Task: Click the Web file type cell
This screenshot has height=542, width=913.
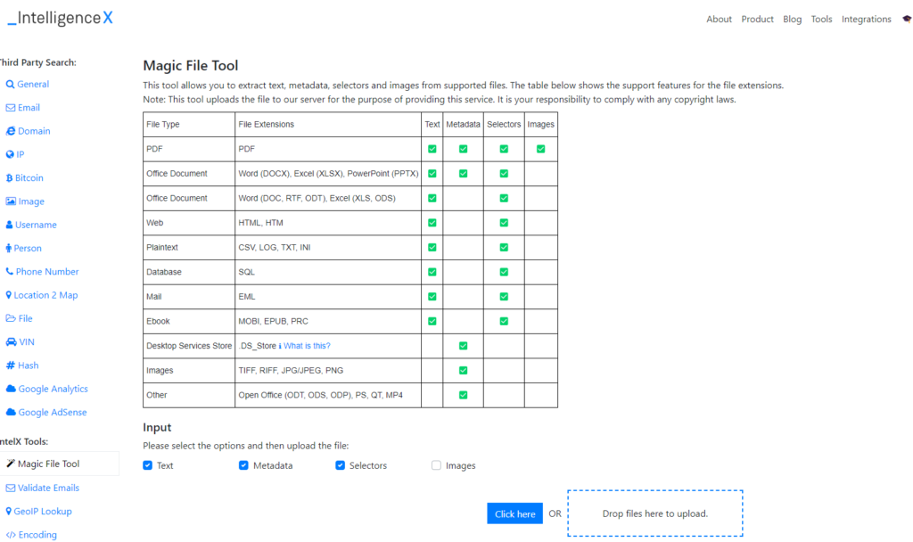Action: [x=189, y=223]
